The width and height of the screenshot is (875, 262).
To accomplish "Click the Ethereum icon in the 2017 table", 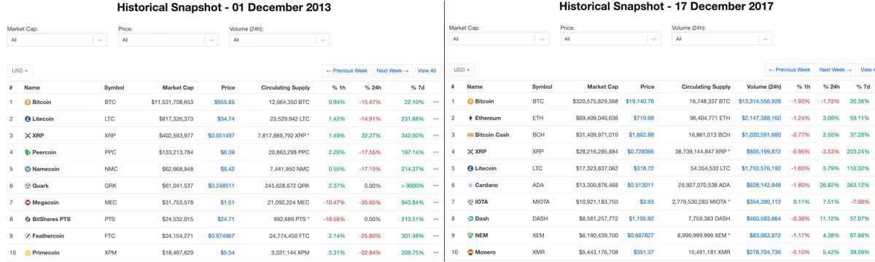I will (x=470, y=118).
